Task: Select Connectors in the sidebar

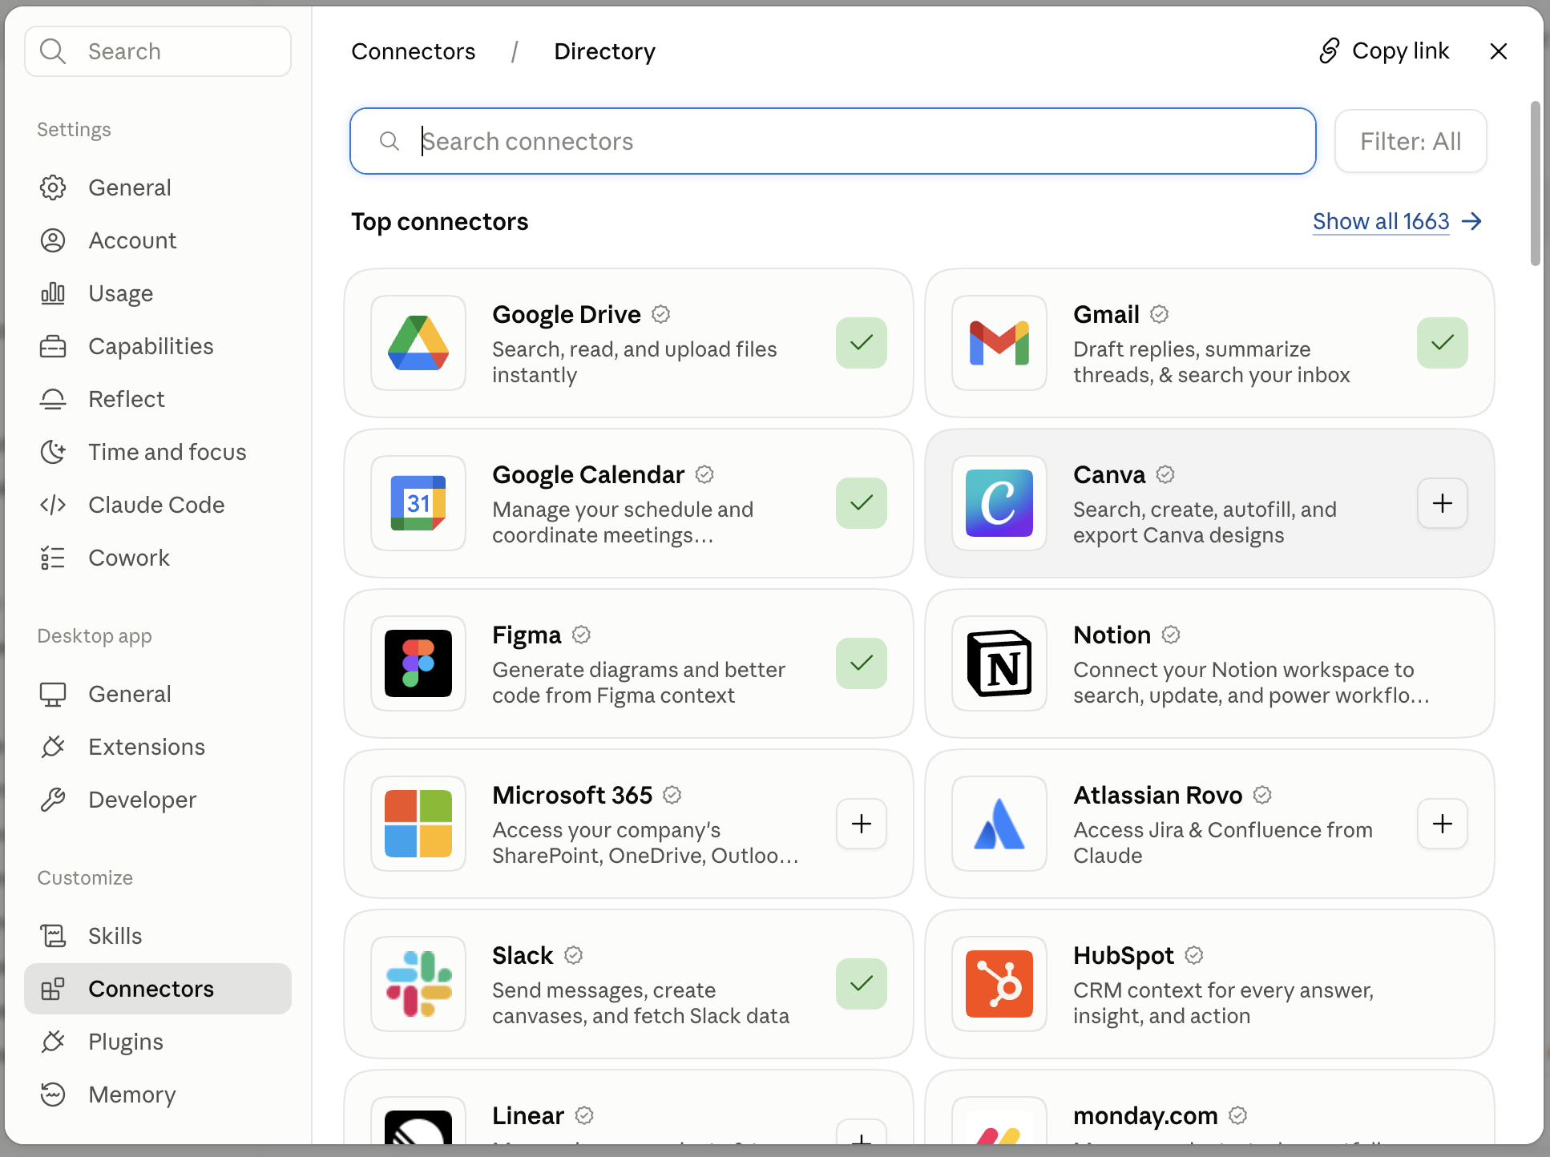Action: coord(158,989)
